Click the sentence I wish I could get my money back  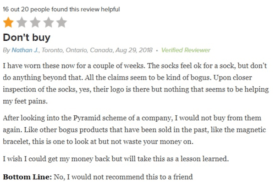(116, 159)
